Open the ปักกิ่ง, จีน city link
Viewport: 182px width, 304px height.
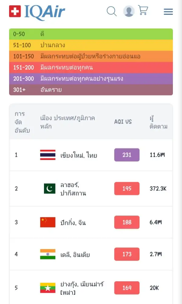pos(73,223)
